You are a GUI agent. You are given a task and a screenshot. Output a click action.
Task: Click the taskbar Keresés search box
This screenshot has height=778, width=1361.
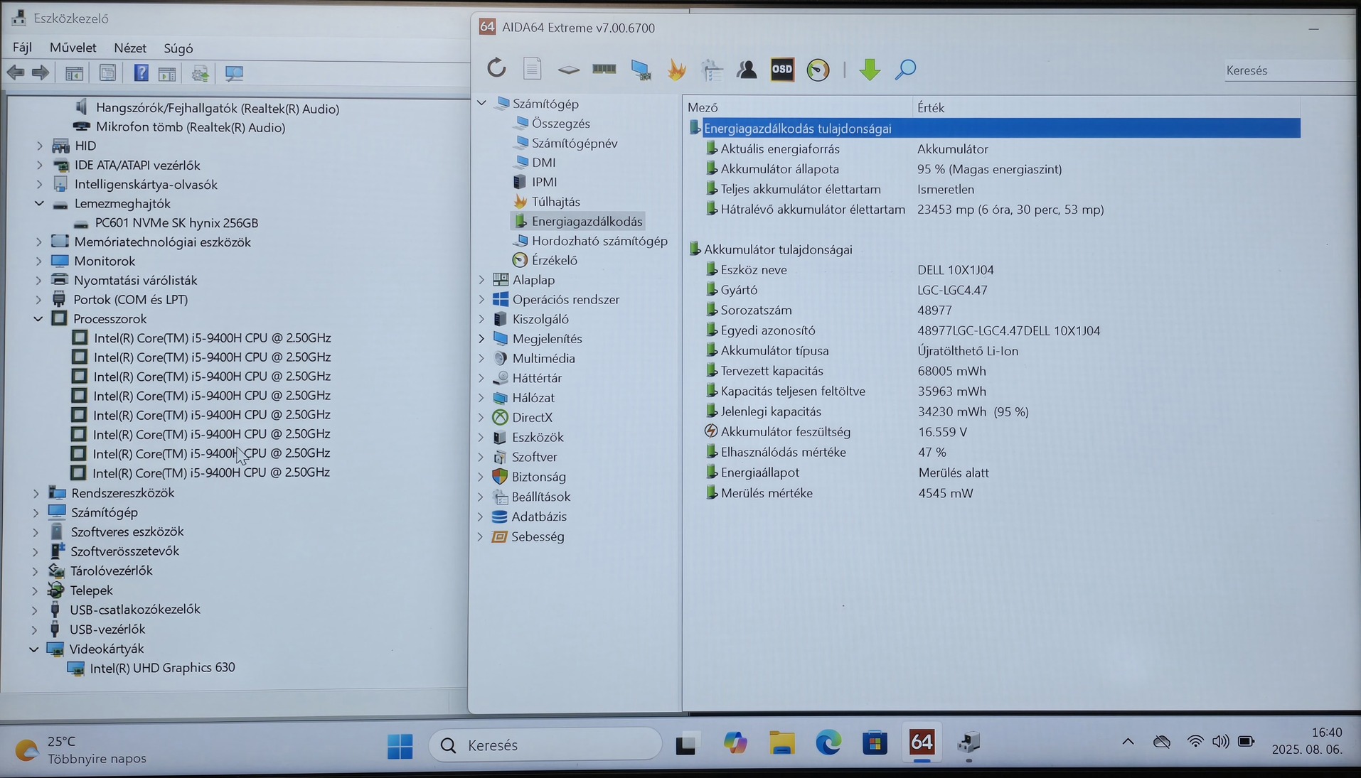pos(545,745)
